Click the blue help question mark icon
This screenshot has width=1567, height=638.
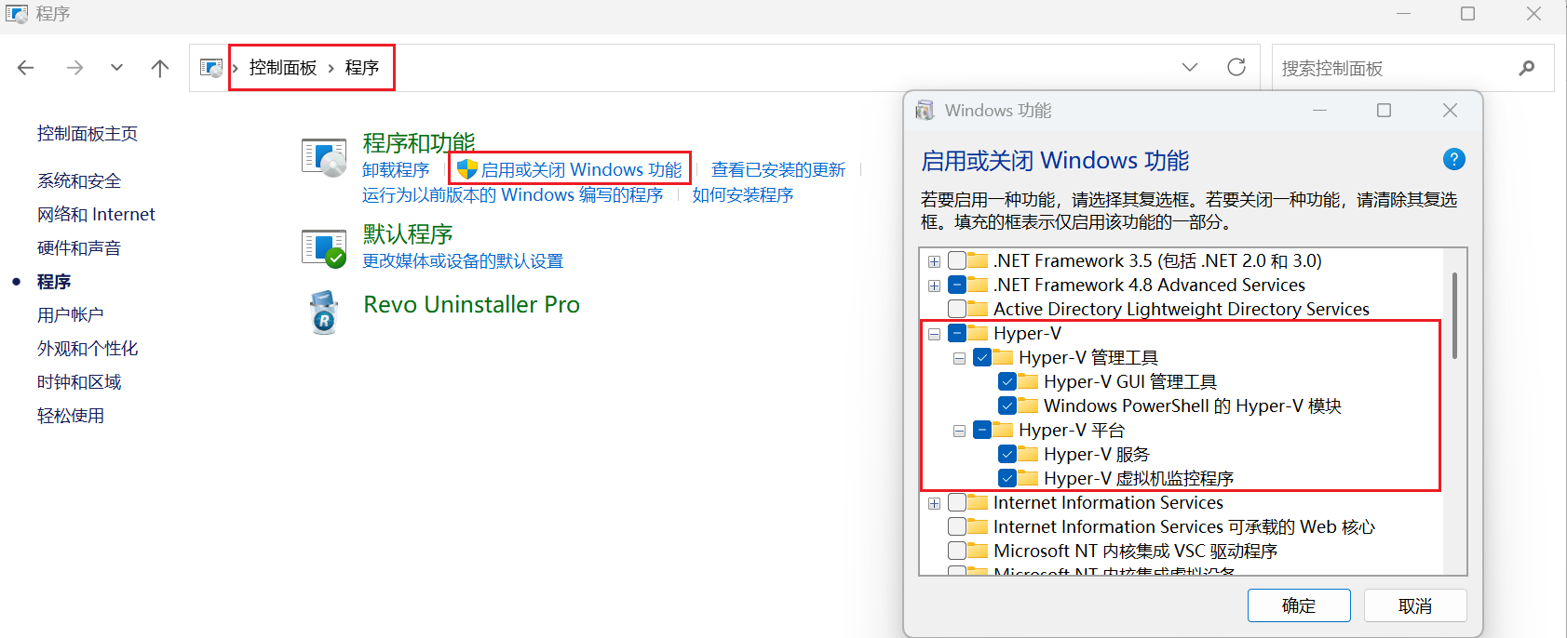coord(1453,160)
